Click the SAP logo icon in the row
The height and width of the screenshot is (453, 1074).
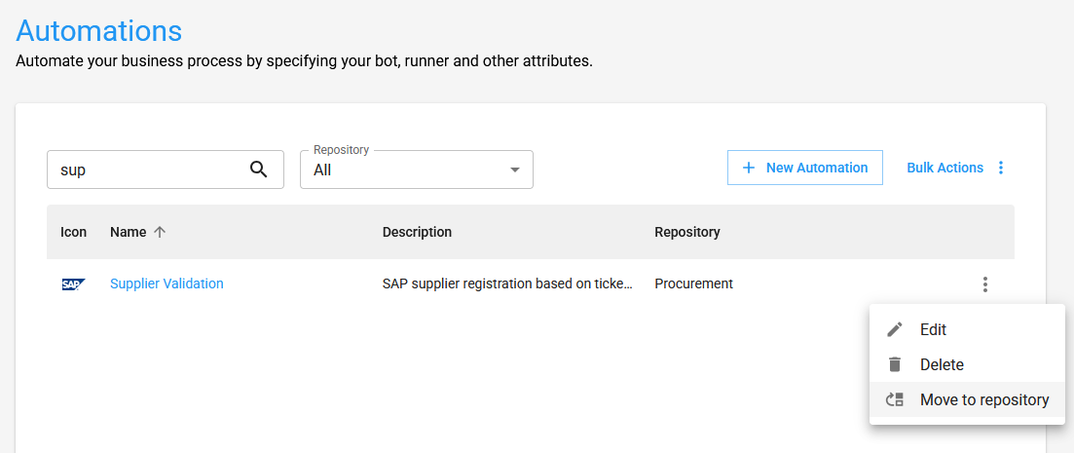tap(73, 284)
